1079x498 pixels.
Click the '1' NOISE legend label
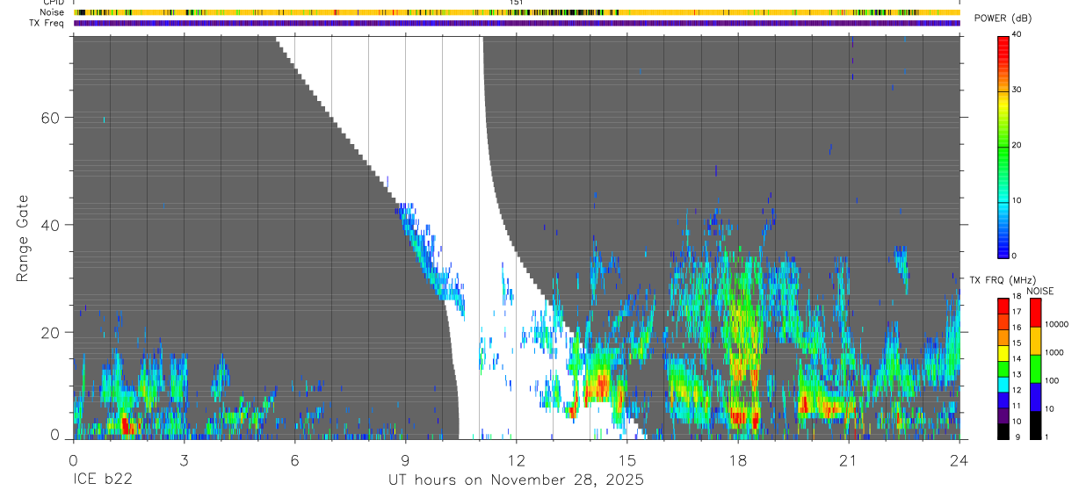(x=1046, y=437)
